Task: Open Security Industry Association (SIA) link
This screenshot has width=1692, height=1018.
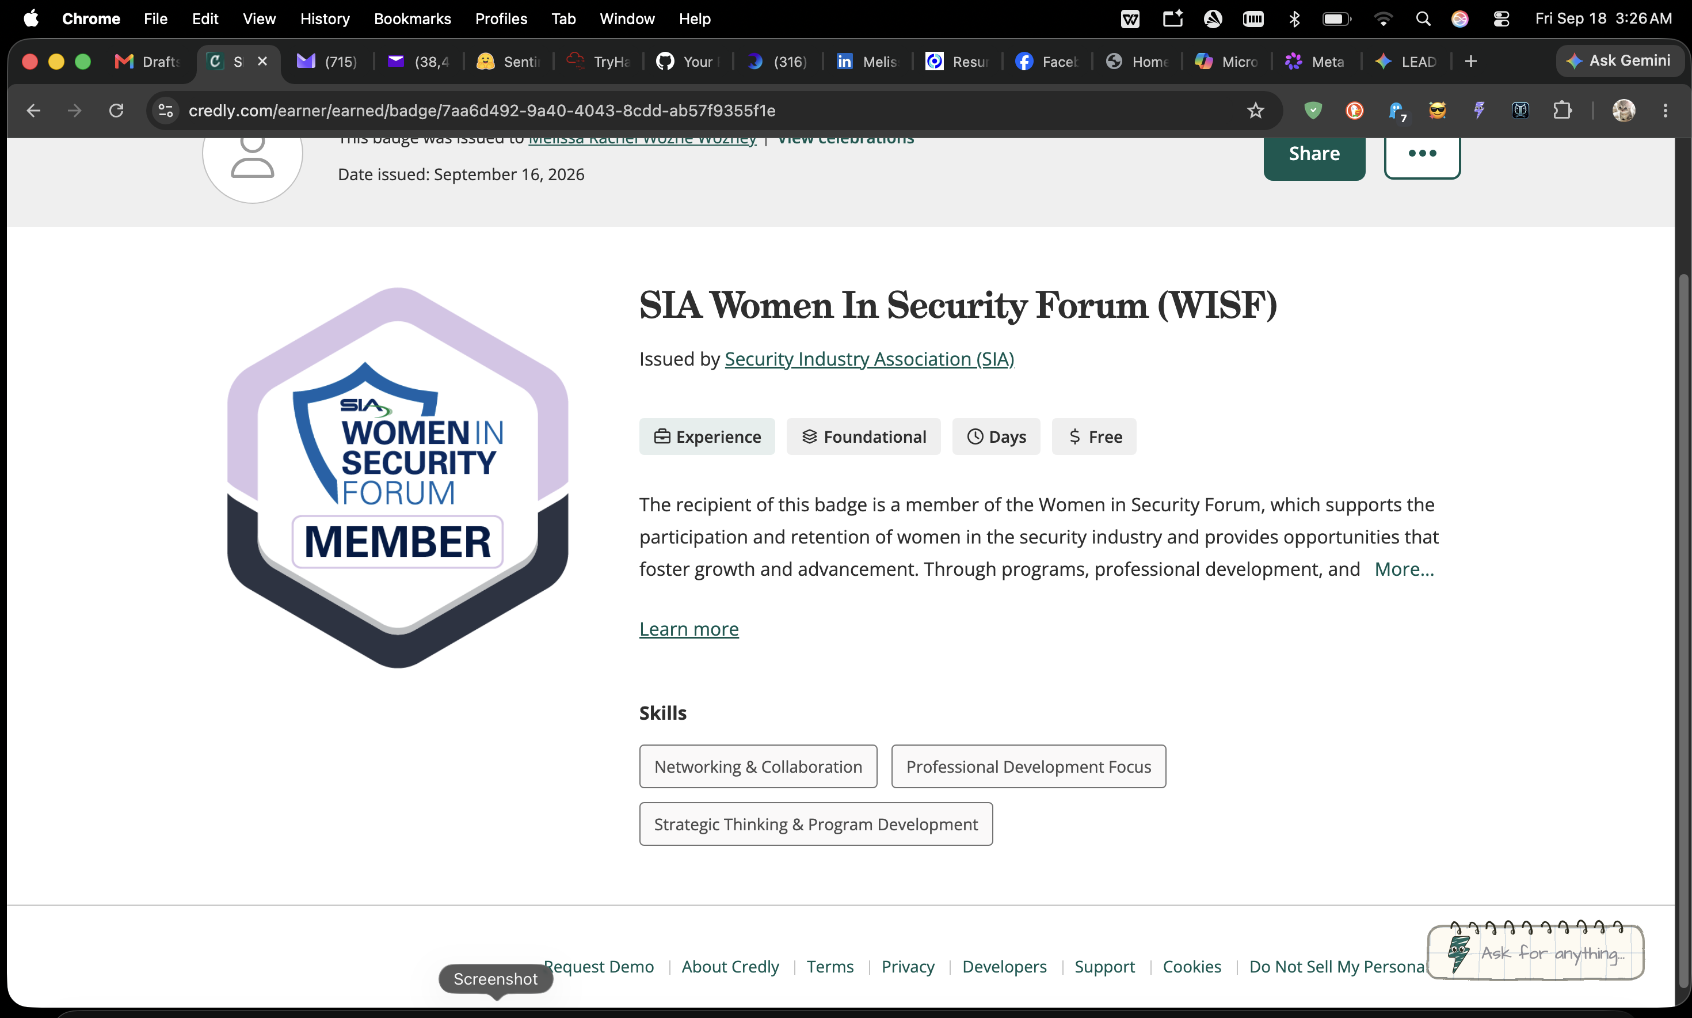Action: pyautogui.click(x=870, y=359)
